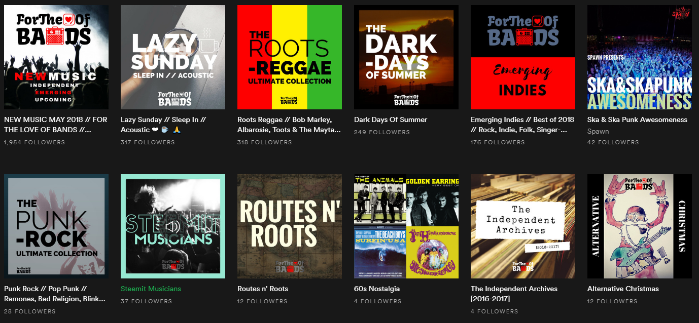The width and height of the screenshot is (699, 323).
Task: Click the '28 FOLLOWERS' text
Action: click(x=30, y=311)
